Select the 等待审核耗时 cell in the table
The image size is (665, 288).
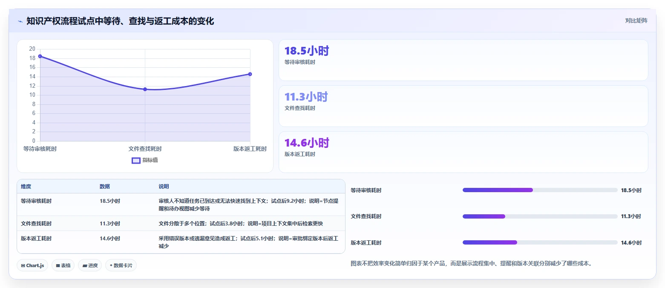tap(36, 201)
